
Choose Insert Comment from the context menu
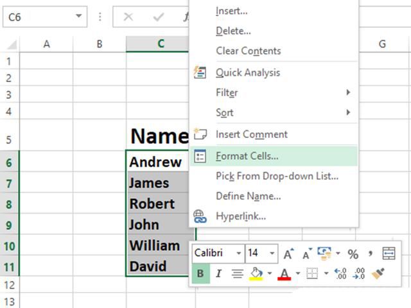point(274,134)
